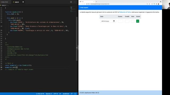
Task: Click the editor vertical scrollbar
Action: [x=77, y=39]
